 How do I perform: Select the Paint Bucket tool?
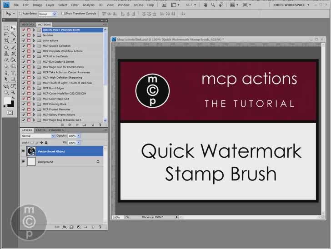pyautogui.click(x=13, y=60)
